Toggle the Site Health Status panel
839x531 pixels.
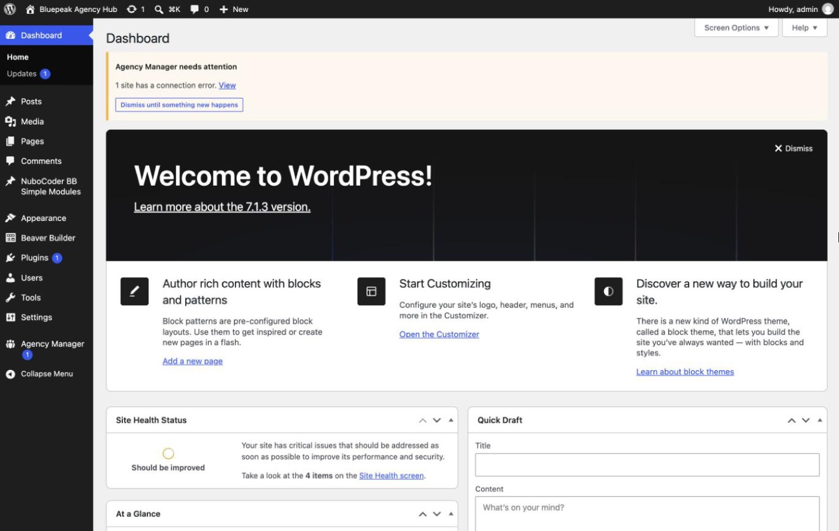pyautogui.click(x=451, y=420)
